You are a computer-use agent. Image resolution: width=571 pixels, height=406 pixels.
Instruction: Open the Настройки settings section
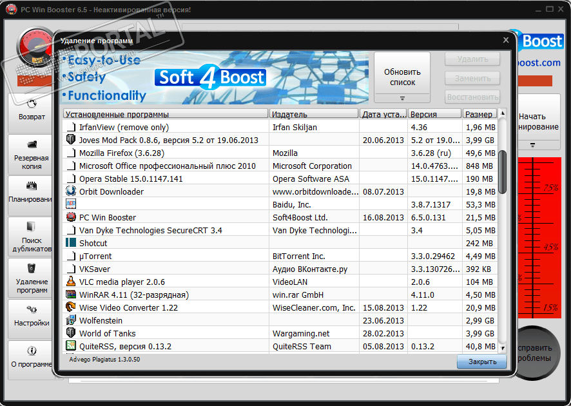point(32,319)
